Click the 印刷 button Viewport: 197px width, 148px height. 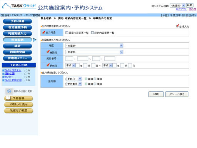[156, 94]
